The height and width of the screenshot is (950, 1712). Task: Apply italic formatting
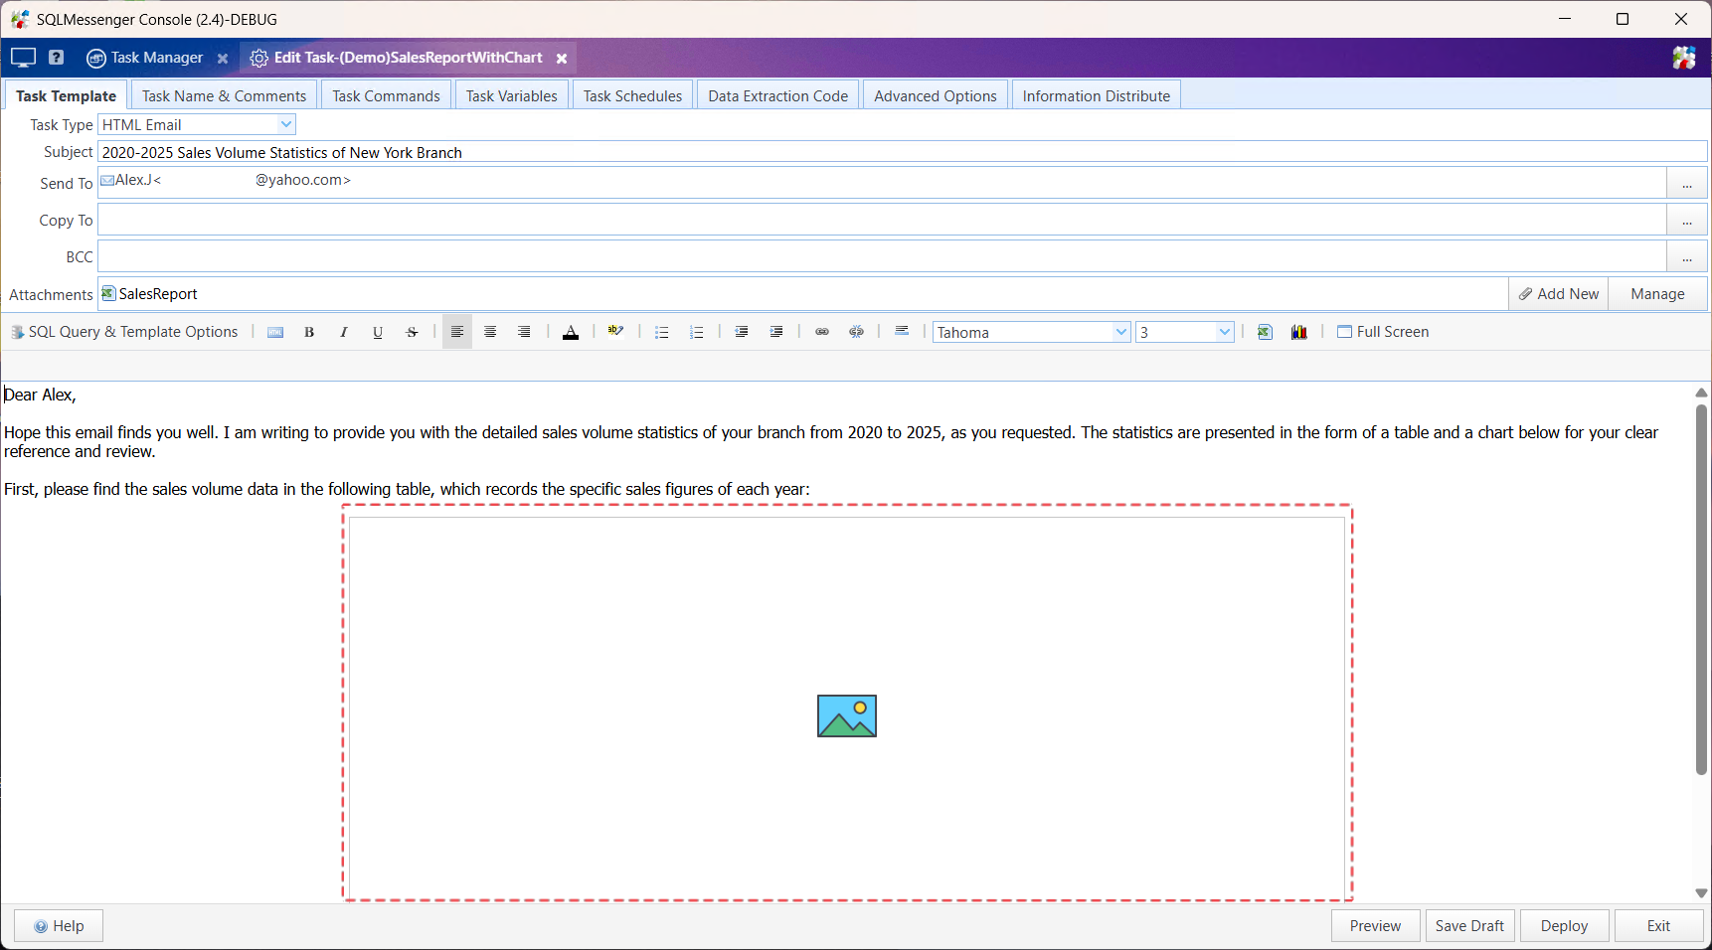pyautogui.click(x=343, y=332)
